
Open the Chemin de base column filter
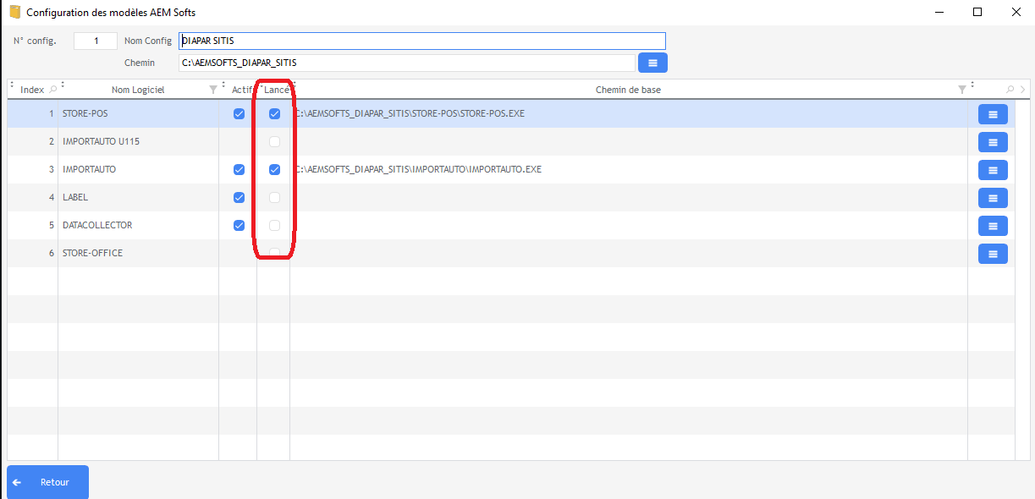961,90
